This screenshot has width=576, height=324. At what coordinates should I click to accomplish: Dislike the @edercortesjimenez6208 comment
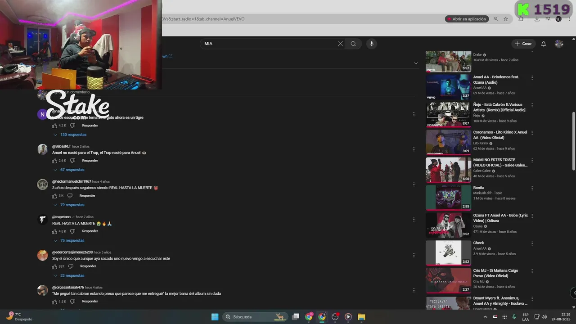71,266
